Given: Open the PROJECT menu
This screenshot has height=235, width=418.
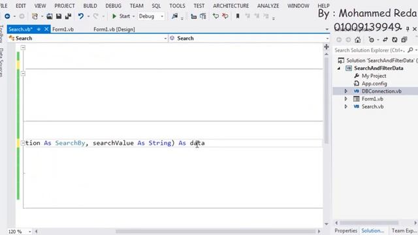Looking at the screenshot, I should [x=65, y=6].
